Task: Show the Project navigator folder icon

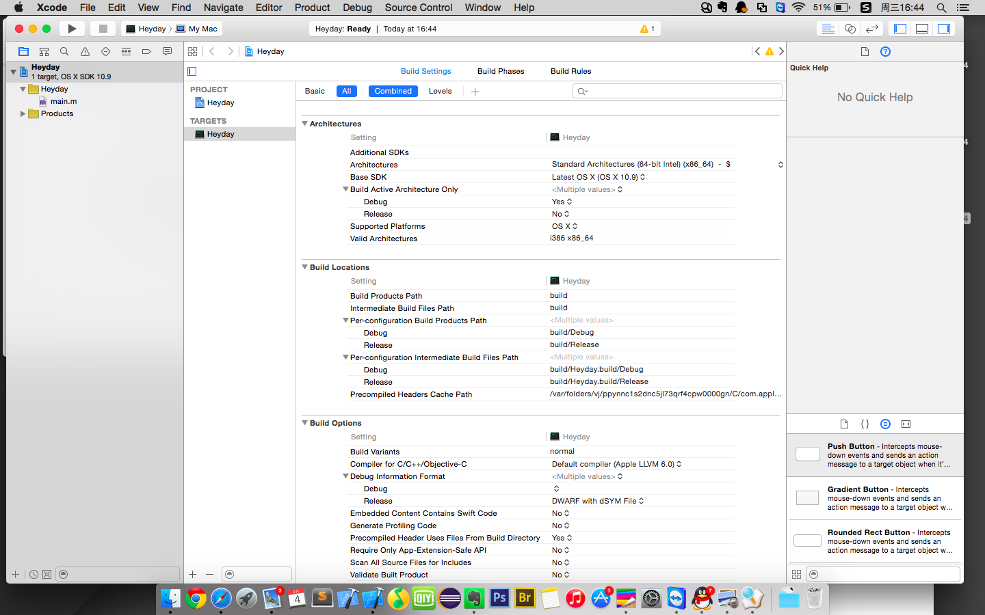Action: point(23,51)
